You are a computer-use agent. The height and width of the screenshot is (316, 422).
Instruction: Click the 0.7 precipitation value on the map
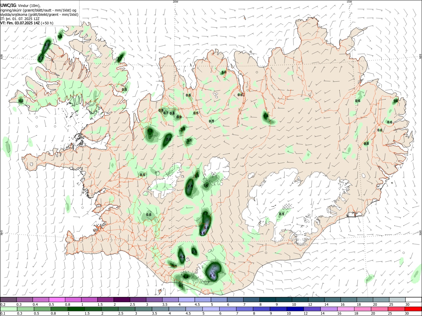(166, 113)
